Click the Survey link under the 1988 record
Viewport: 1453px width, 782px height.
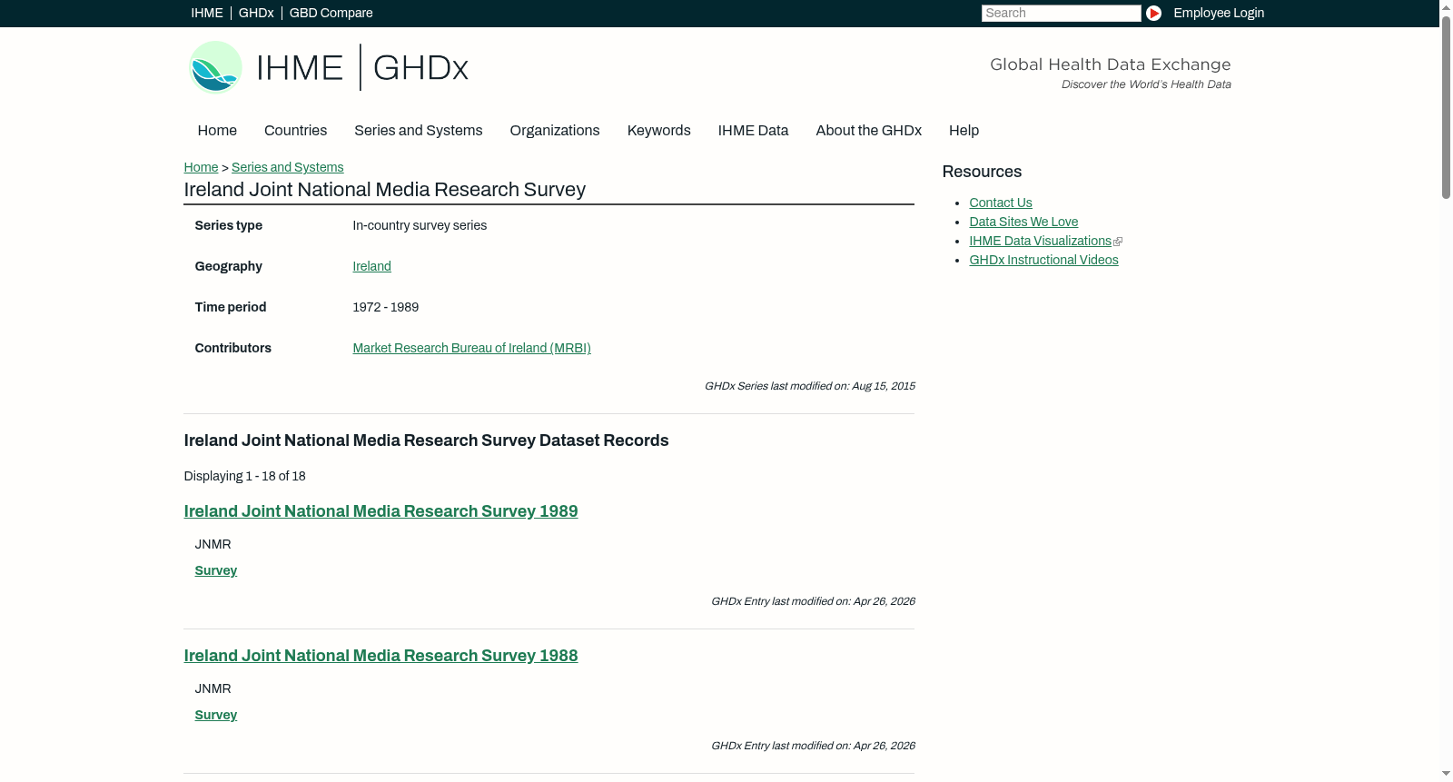pos(215,715)
